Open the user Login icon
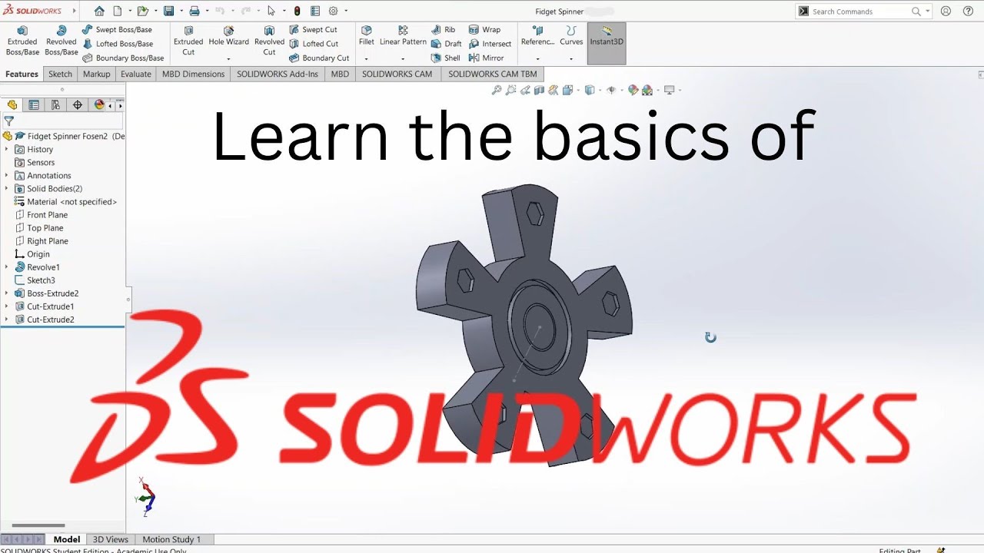Screen dimensions: 984x553 (946, 11)
